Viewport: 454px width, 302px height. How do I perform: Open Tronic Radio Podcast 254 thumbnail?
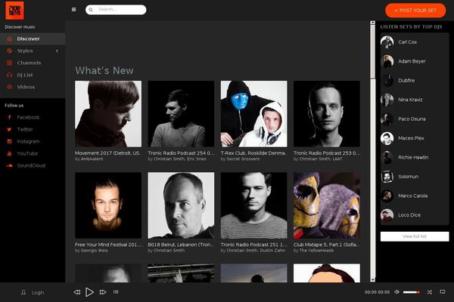[182, 114]
